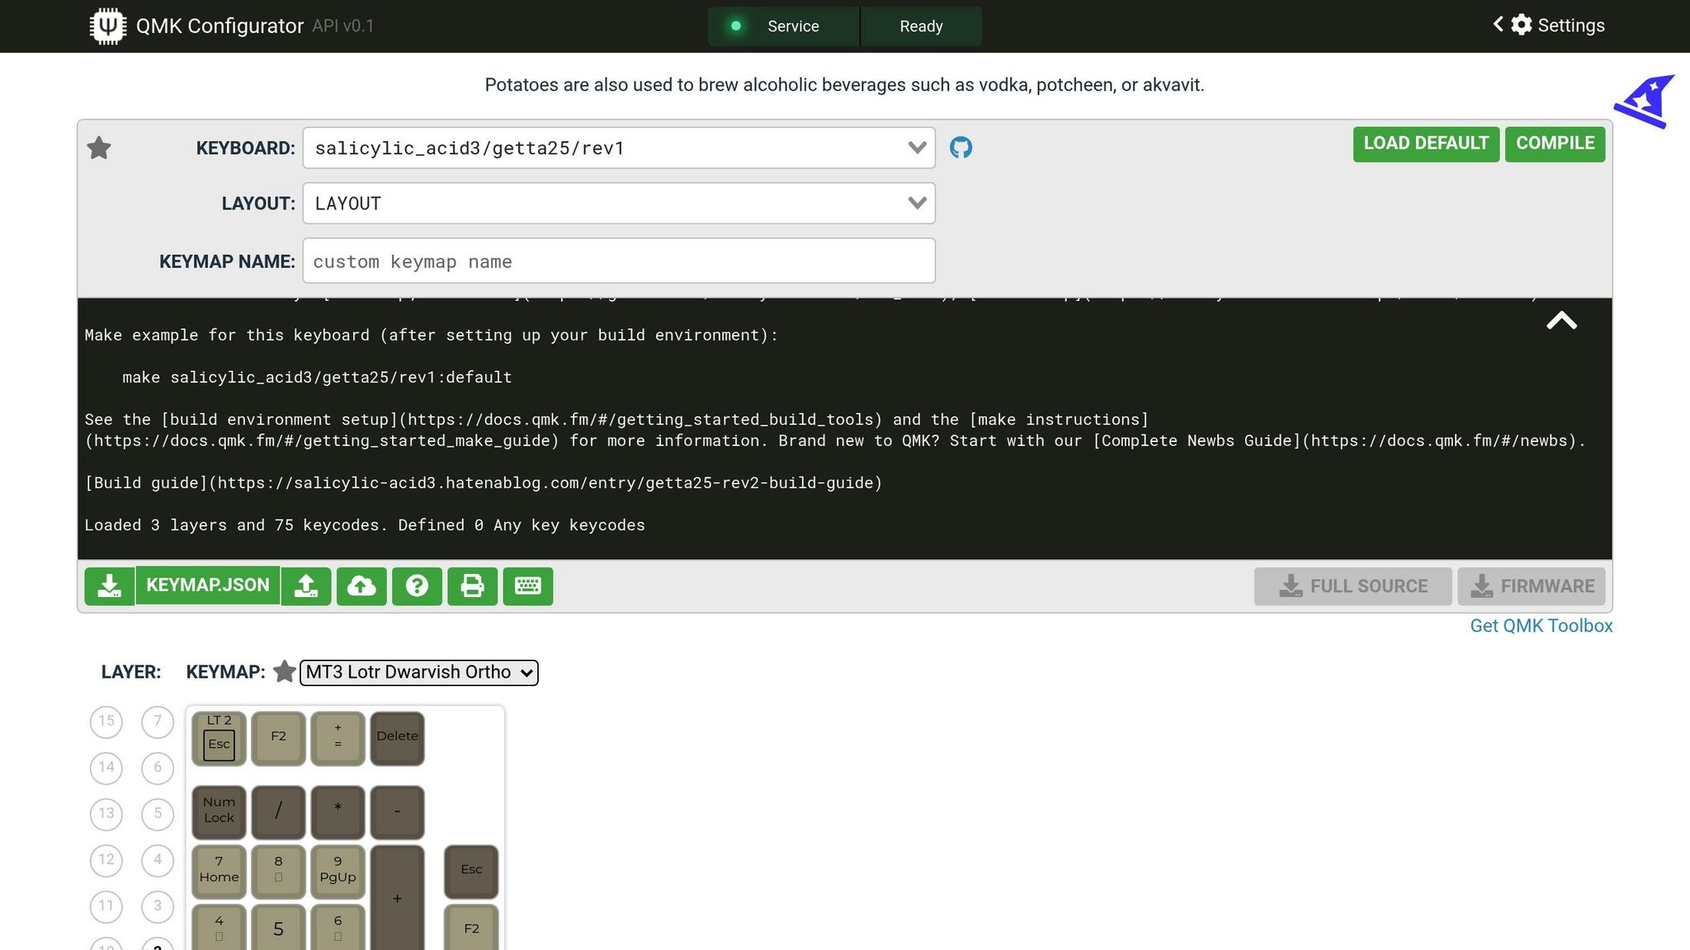Download keymap with the download arrow icon
The height and width of the screenshot is (950, 1690).
[109, 586]
